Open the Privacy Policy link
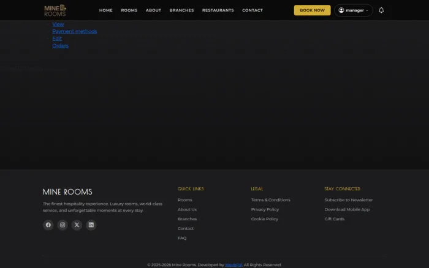Image resolution: width=429 pixels, height=268 pixels. (x=265, y=209)
